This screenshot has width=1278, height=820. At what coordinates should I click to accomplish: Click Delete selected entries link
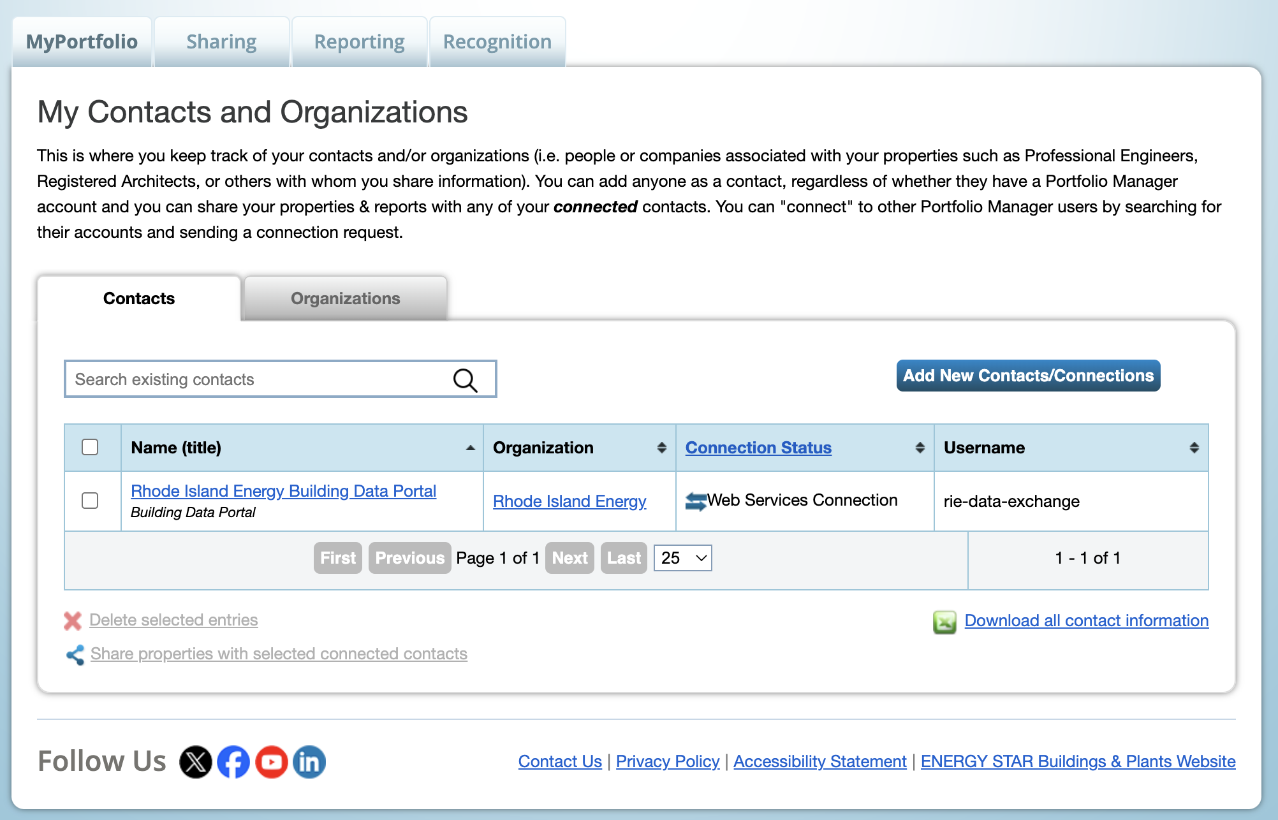[173, 620]
